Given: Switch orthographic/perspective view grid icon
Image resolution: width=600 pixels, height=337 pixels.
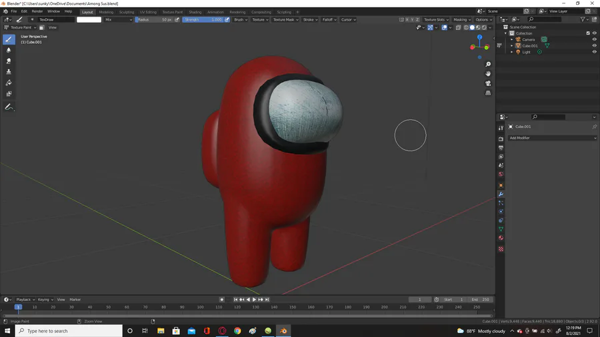Looking at the screenshot, I should (x=488, y=93).
